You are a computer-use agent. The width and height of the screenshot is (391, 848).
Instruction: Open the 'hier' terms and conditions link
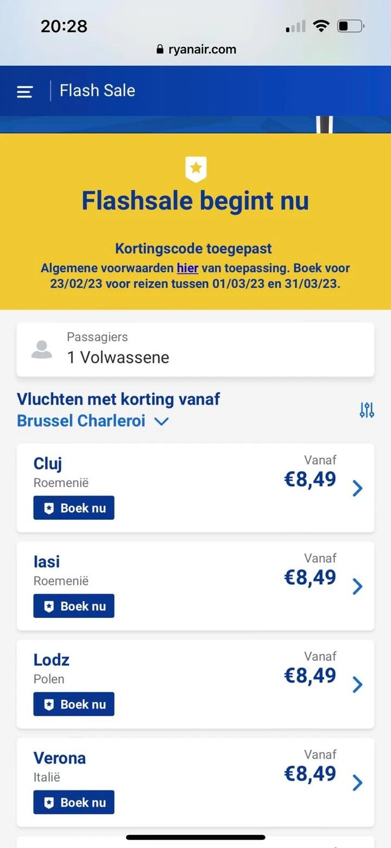(x=187, y=268)
